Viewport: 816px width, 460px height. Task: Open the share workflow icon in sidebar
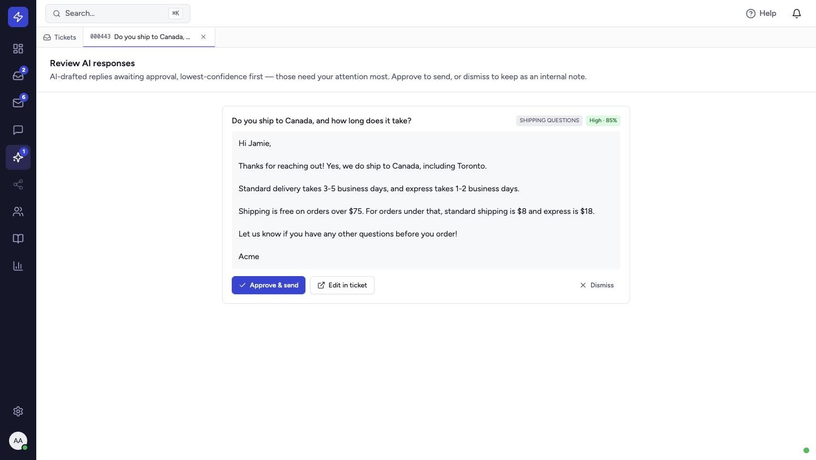click(18, 184)
